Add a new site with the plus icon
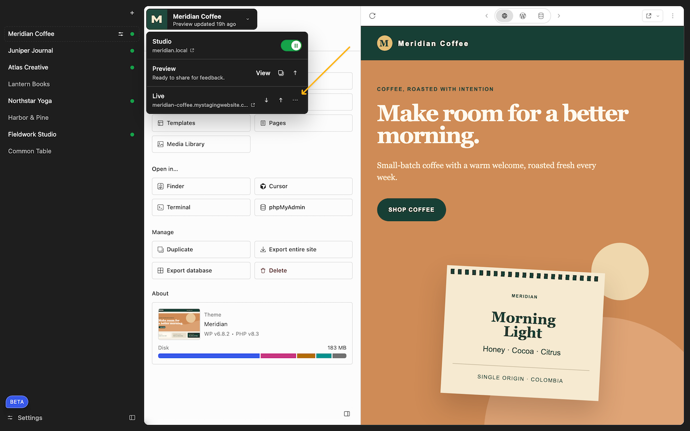Screen dimensions: 690x431 tap(132, 13)
